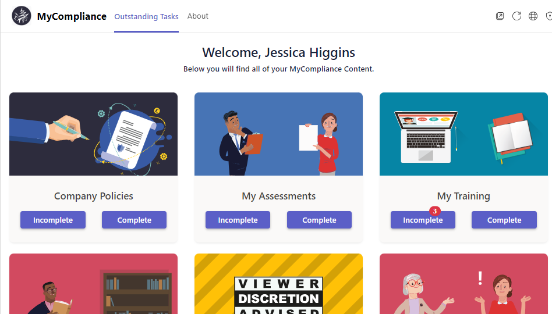Image resolution: width=552 pixels, height=314 pixels.
Task: Click the red 3 notification badge
Action: pos(435,211)
